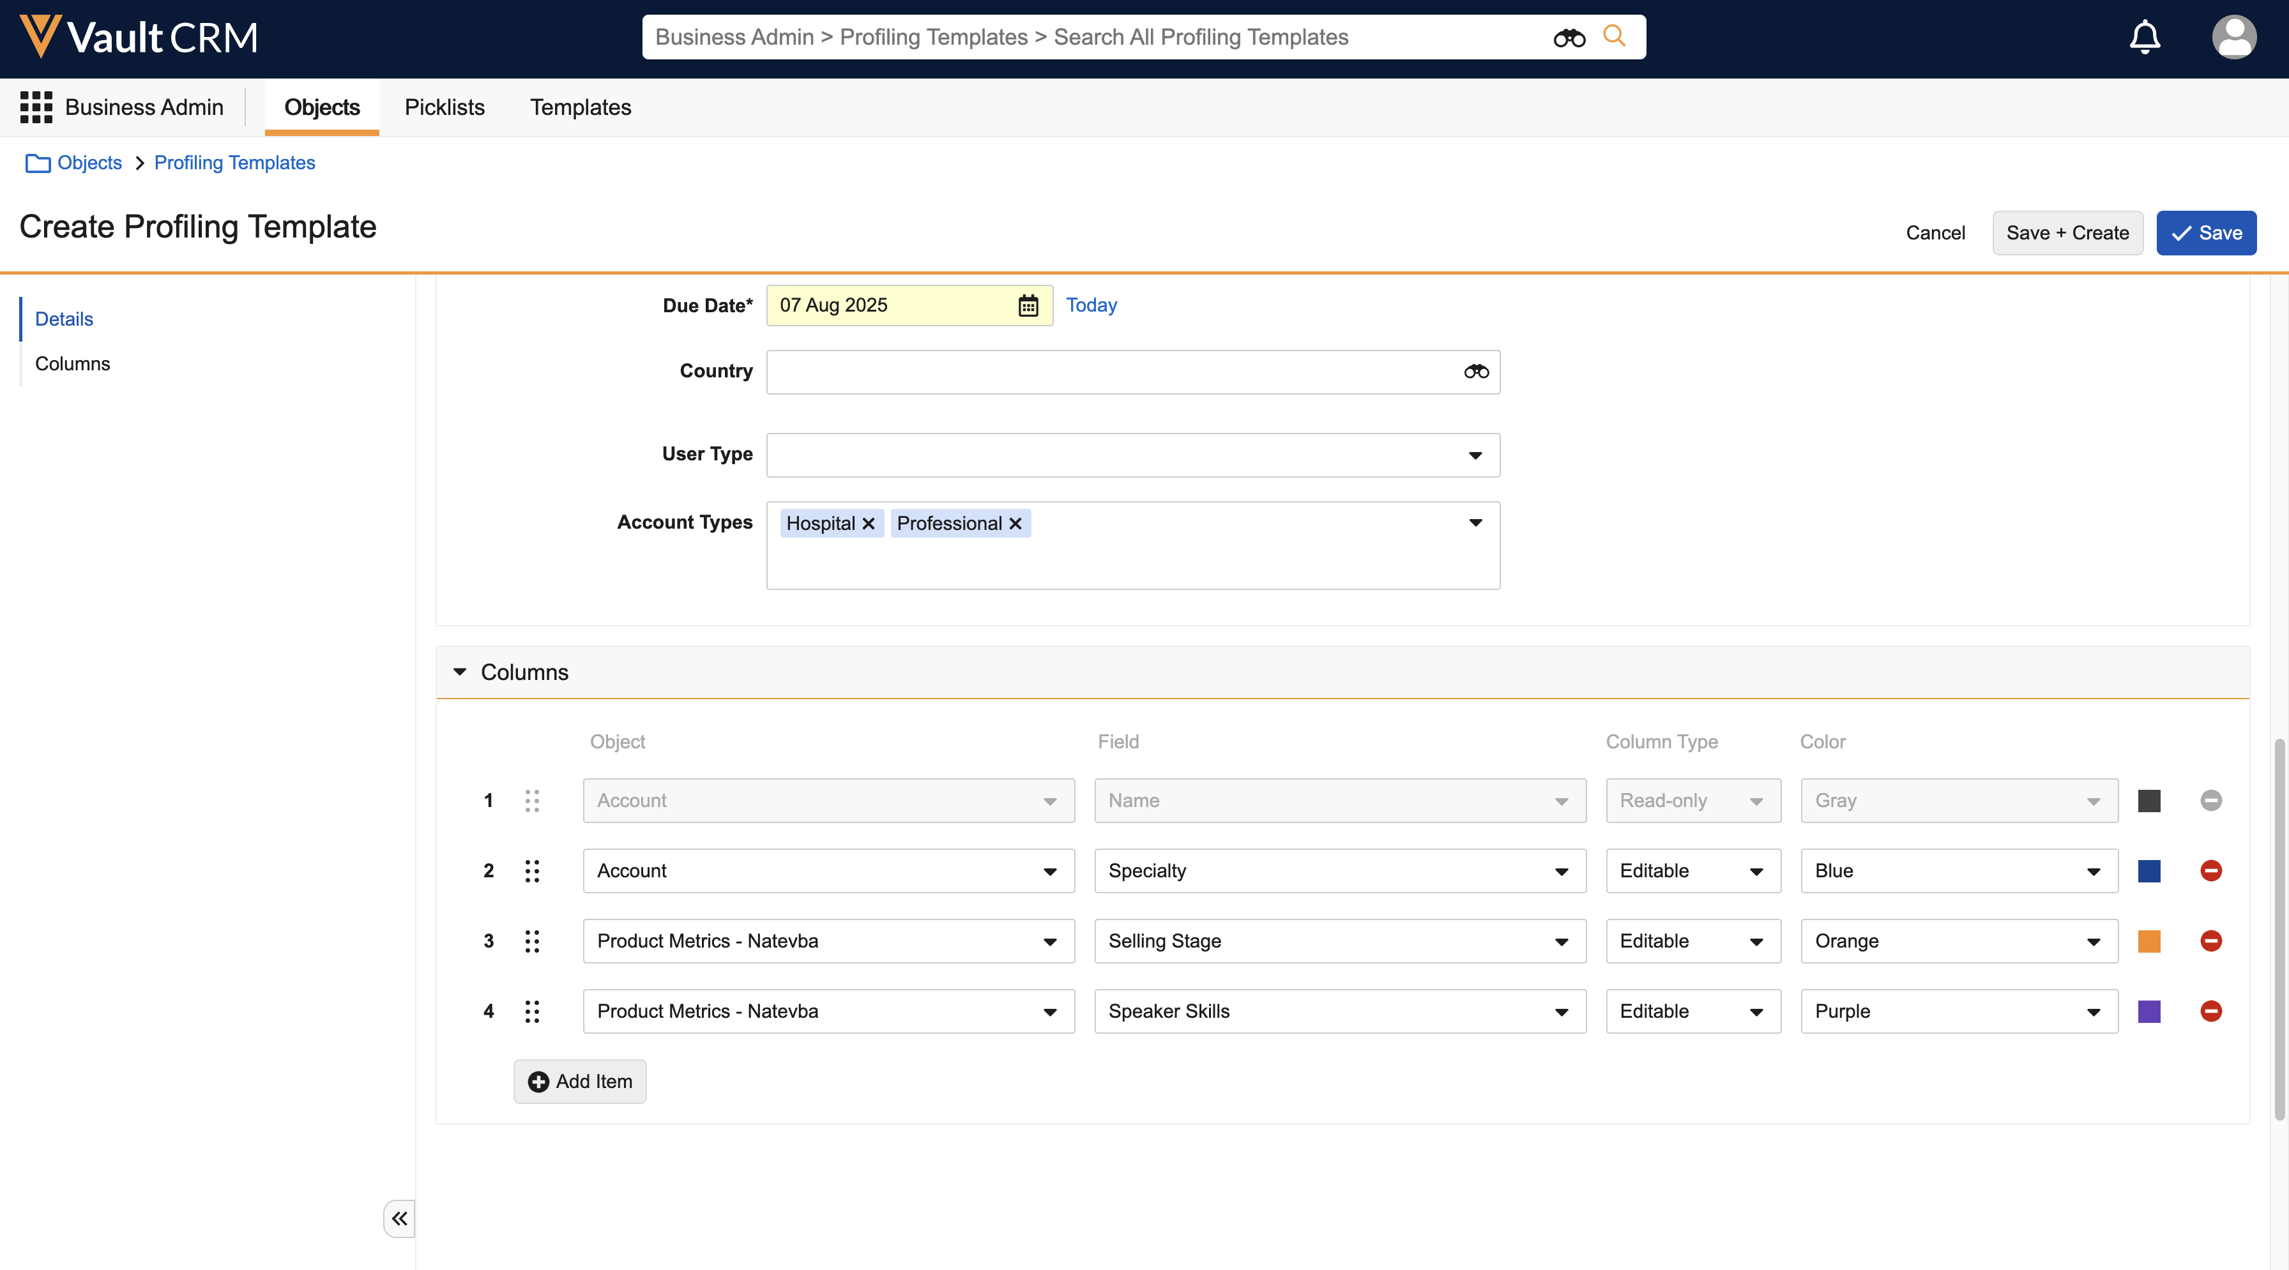Remove the Hospital account type tag
The width and height of the screenshot is (2289, 1270).
tap(868, 523)
